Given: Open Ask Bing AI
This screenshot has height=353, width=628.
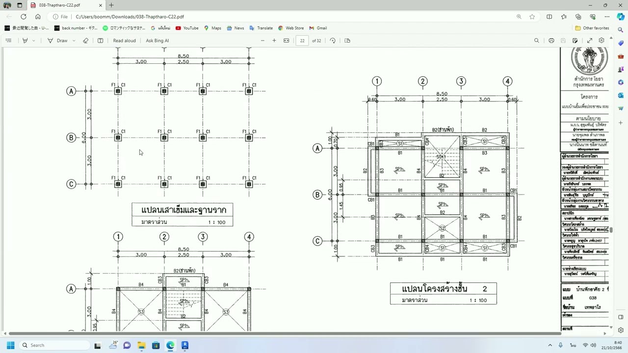Looking at the screenshot, I should click(x=157, y=41).
